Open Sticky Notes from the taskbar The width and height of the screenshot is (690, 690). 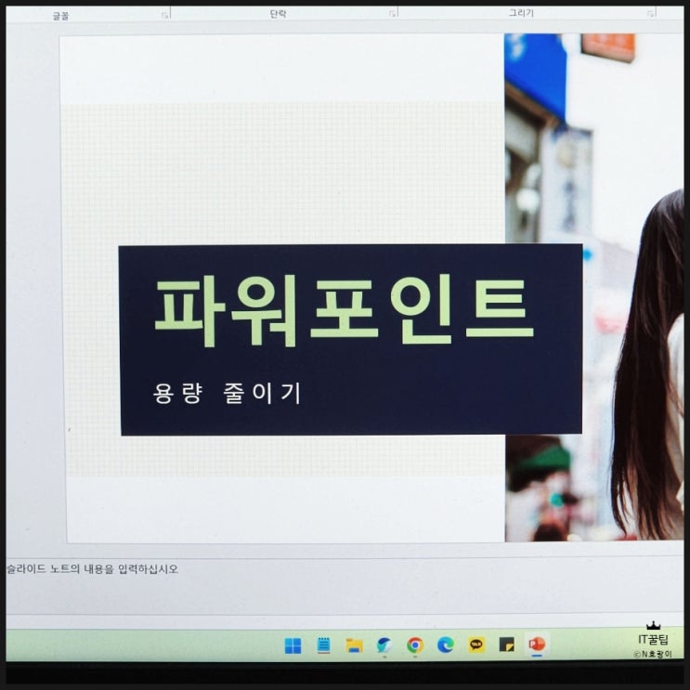coord(506,644)
